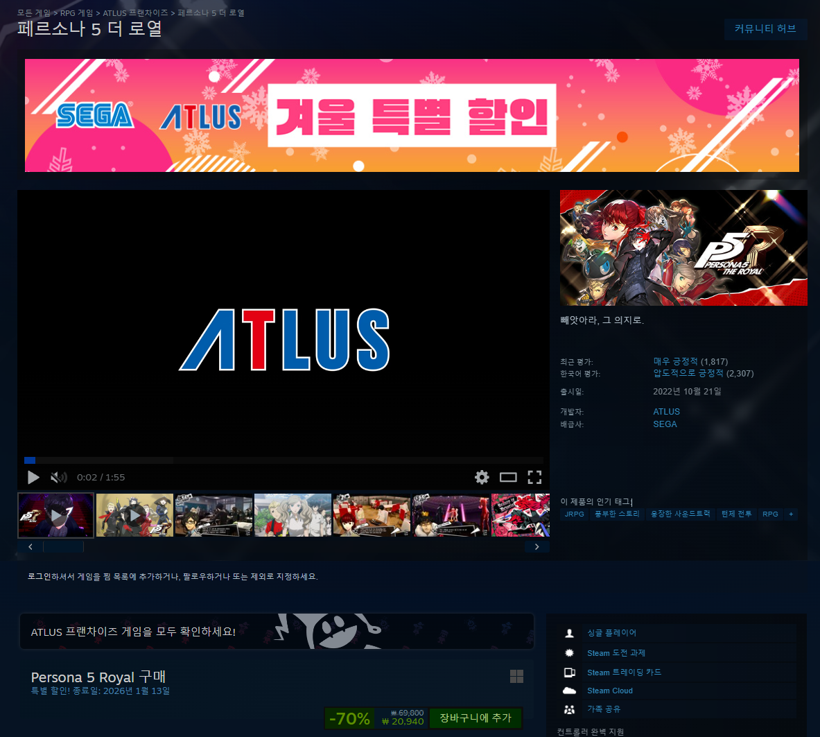Play the trailer video
820x737 pixels.
coord(33,477)
